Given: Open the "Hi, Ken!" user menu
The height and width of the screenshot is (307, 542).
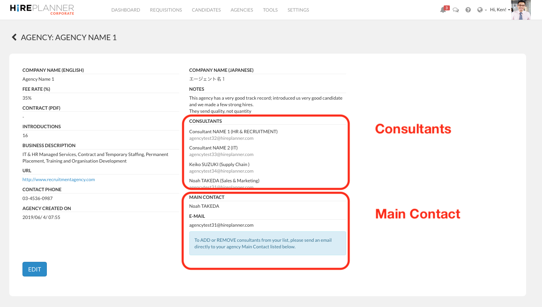Looking at the screenshot, I should click(x=500, y=10).
